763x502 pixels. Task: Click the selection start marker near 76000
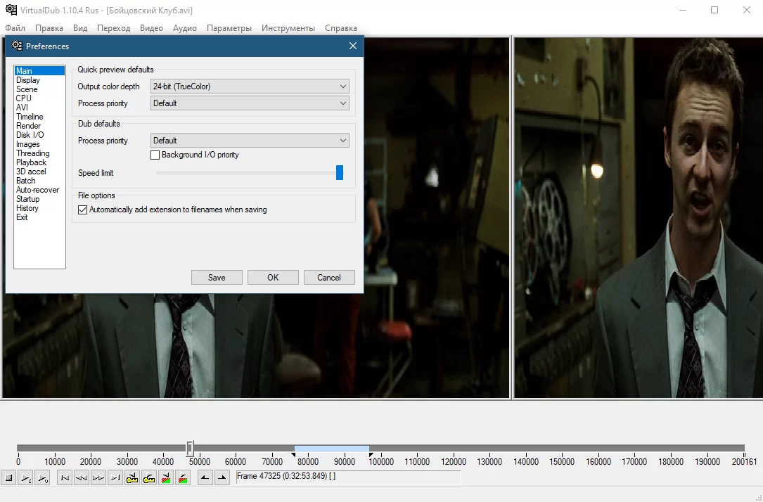[x=293, y=455]
